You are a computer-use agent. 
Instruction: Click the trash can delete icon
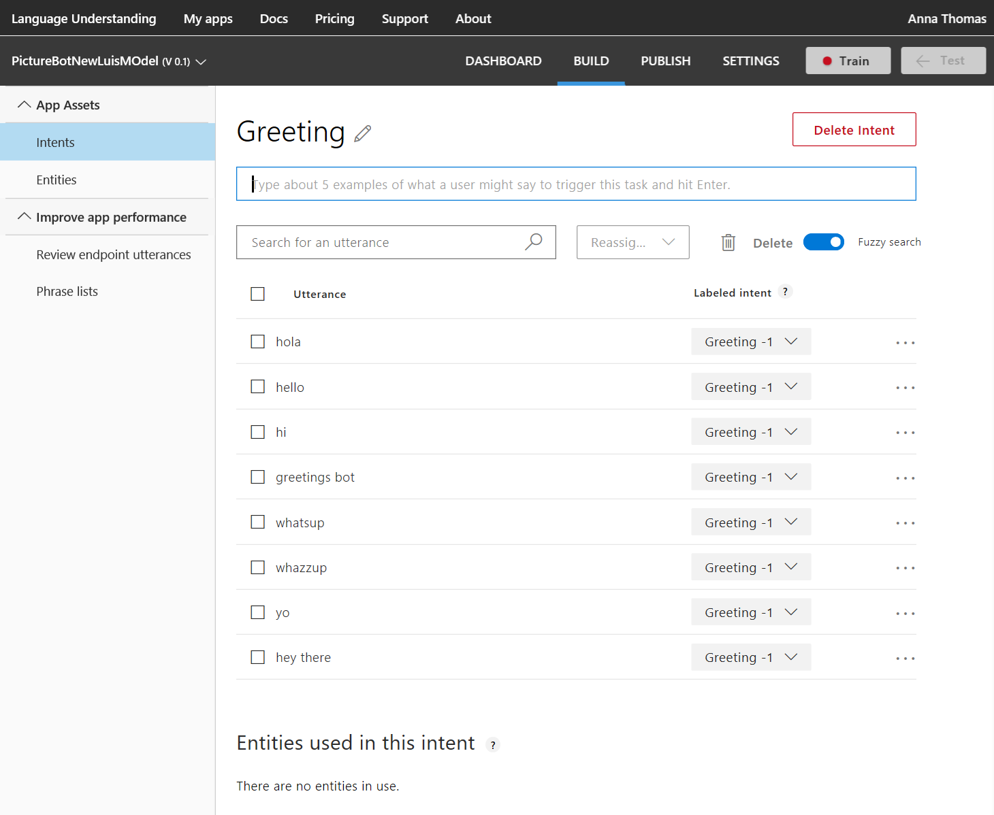[728, 242]
